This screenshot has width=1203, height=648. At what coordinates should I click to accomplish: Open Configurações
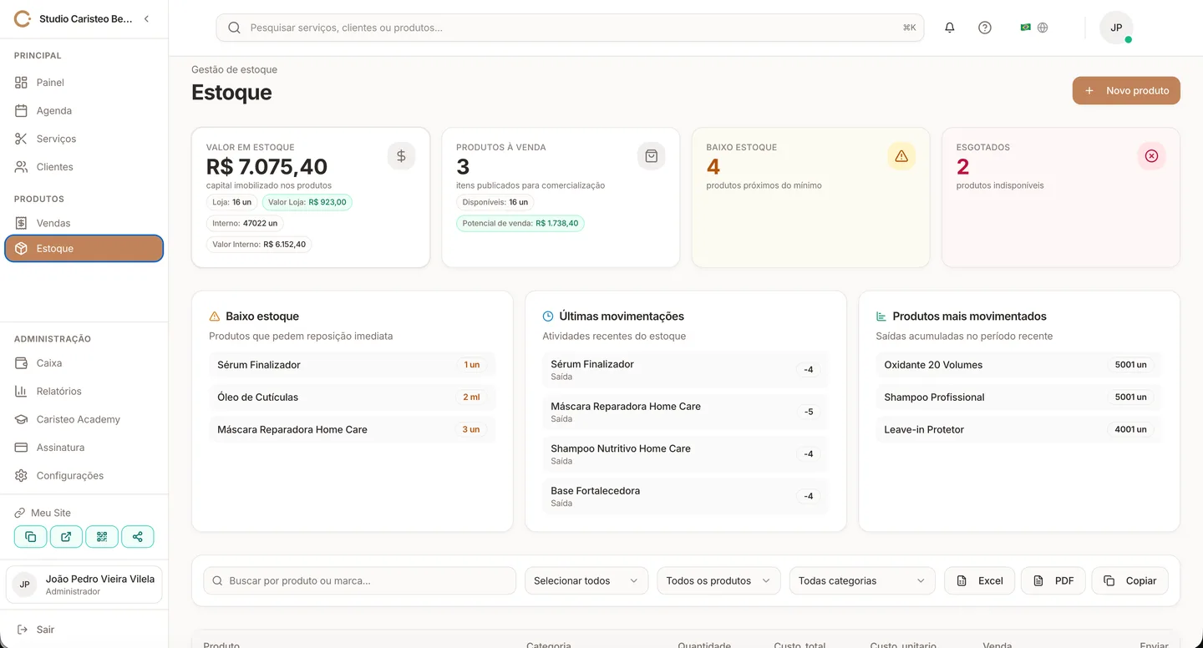(x=84, y=475)
